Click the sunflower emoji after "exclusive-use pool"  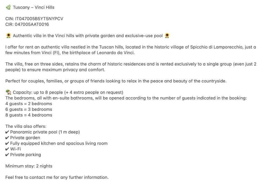pos(167,36)
